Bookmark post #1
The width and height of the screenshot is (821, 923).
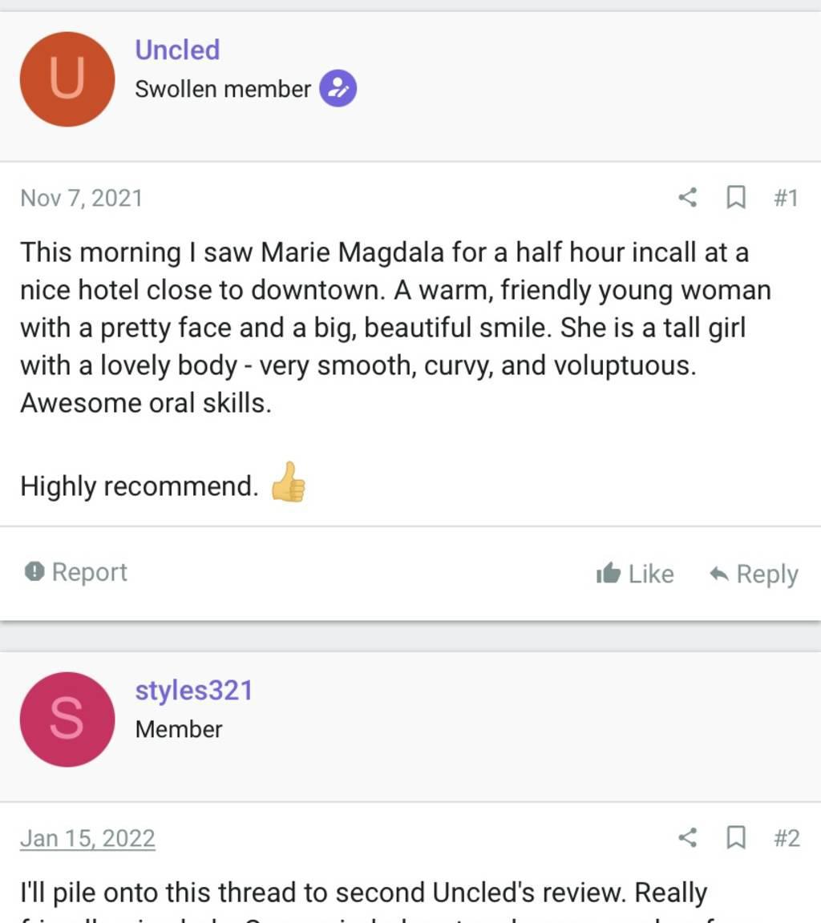(x=735, y=197)
